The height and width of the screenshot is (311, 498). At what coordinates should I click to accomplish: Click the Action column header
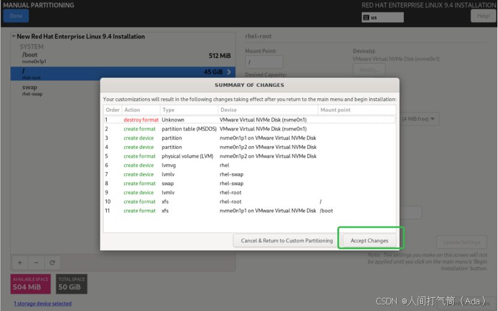[141, 110]
